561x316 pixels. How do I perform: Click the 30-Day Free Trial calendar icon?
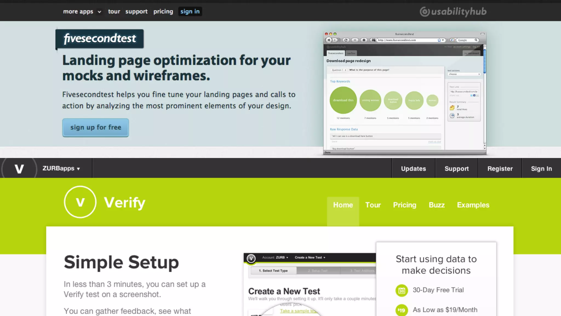point(402,290)
